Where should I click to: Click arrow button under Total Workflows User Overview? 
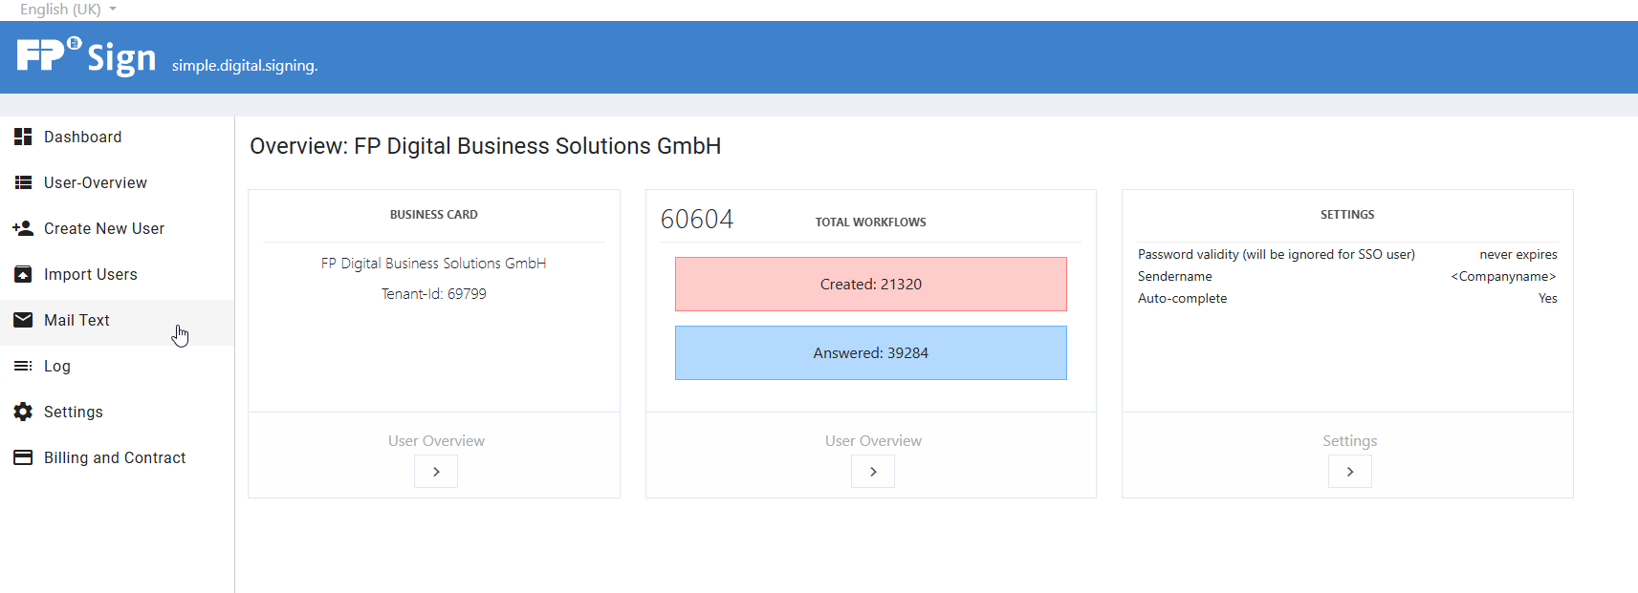873,472
